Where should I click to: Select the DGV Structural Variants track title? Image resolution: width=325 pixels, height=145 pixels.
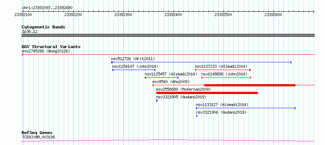click(51, 47)
